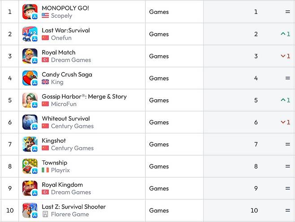Open the Florere Game publisher link
Screen dimensions: 295x222
pyautogui.click(x=70, y=214)
